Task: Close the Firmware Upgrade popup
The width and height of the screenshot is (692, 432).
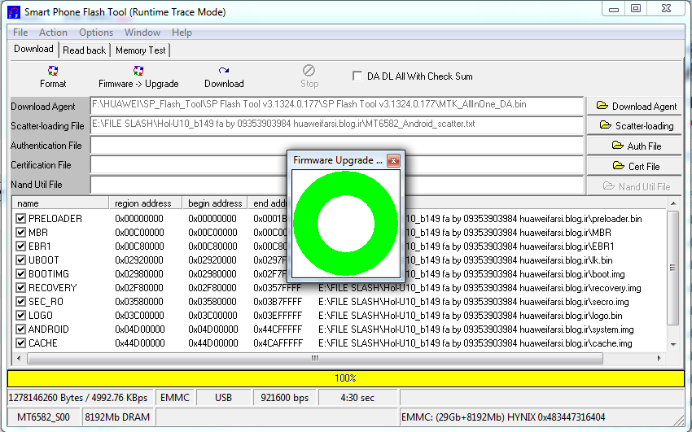Action: 393,160
